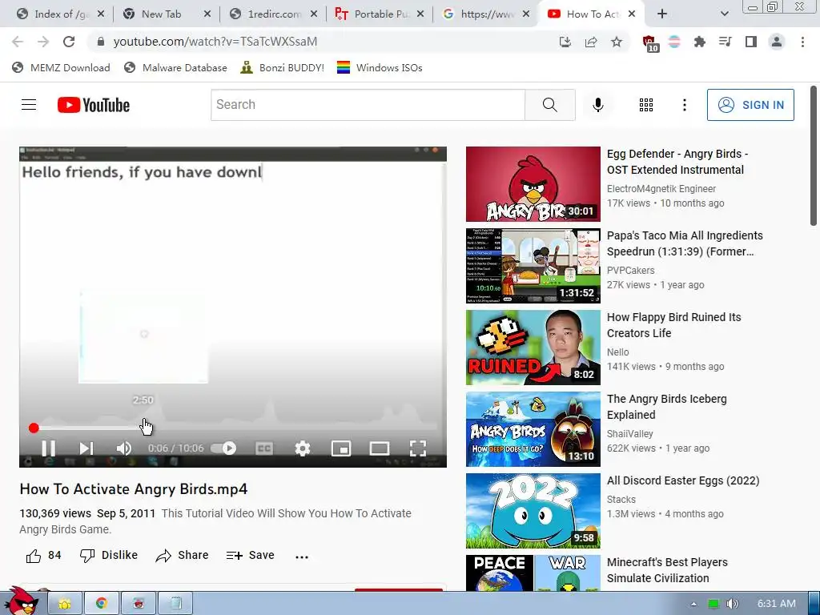The image size is (820, 615).
Task: Open Bonzi BUDDY! bookmark
Action: click(x=283, y=67)
